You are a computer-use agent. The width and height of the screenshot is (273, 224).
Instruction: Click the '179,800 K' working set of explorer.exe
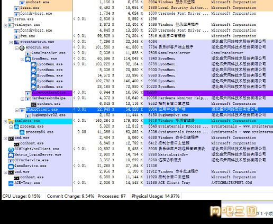click(133, 121)
